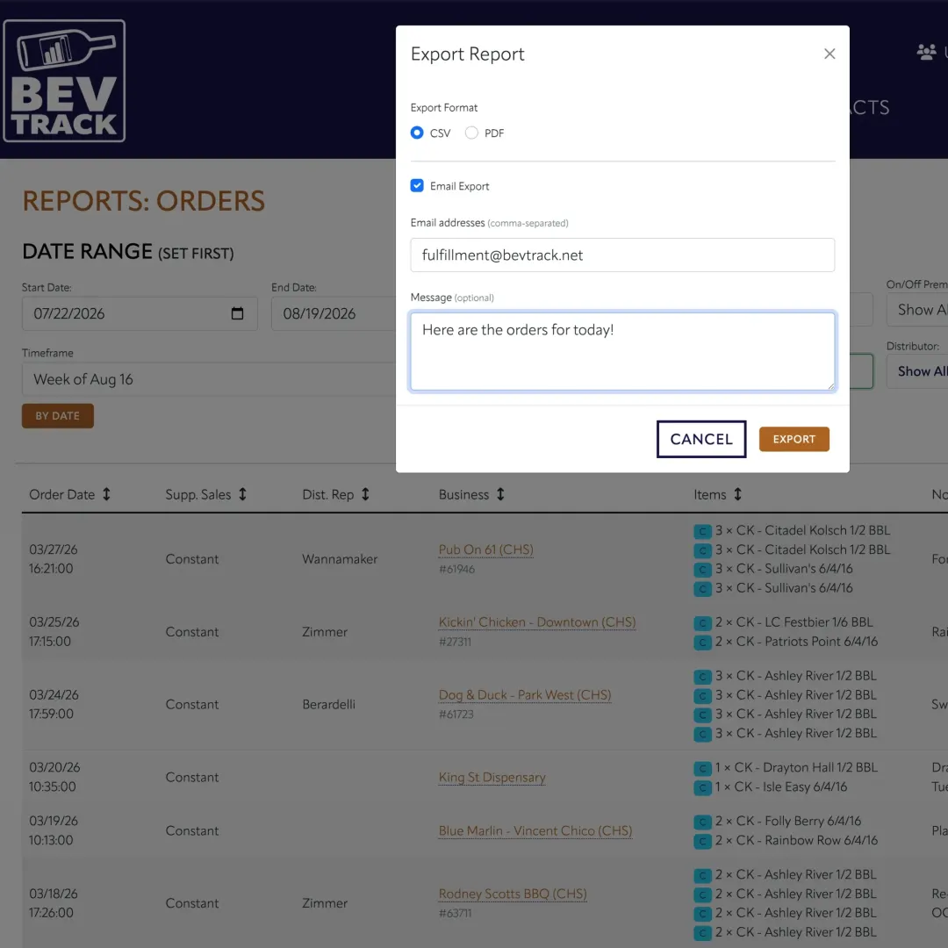Click the By Date button
This screenshot has width=948, height=948.
pyautogui.click(x=57, y=416)
